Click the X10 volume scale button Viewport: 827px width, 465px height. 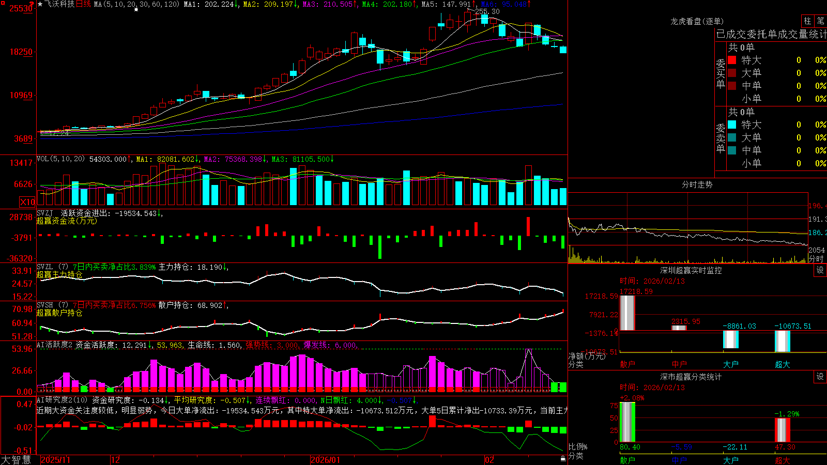click(27, 202)
